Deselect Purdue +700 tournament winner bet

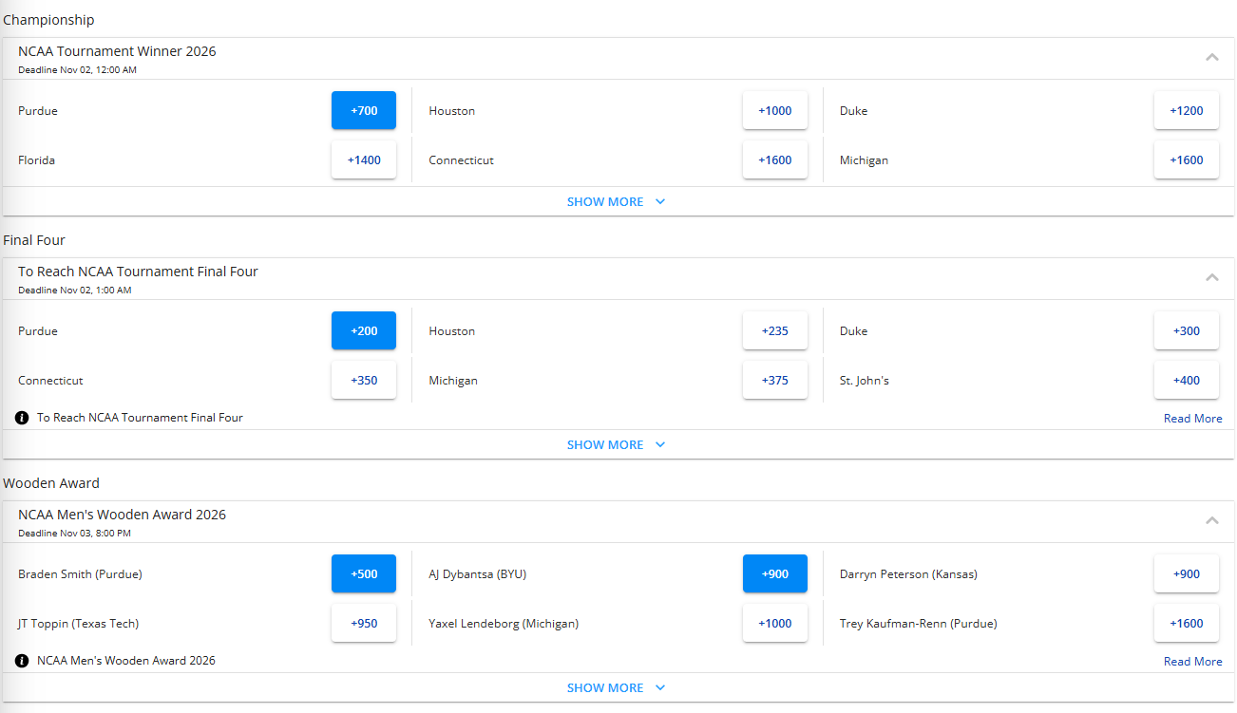point(364,110)
